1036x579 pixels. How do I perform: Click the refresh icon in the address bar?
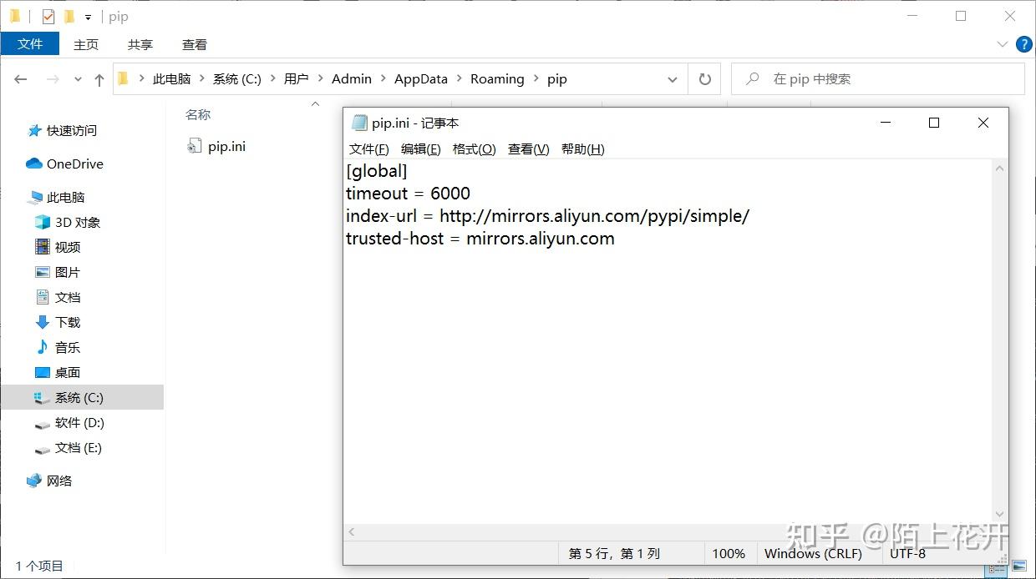(x=704, y=78)
